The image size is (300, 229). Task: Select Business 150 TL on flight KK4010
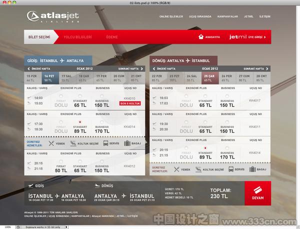coord(102,96)
